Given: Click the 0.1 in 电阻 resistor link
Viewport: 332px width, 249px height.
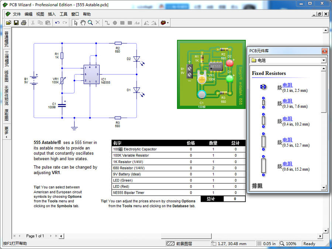Looking at the screenshot, I should point(287,85).
